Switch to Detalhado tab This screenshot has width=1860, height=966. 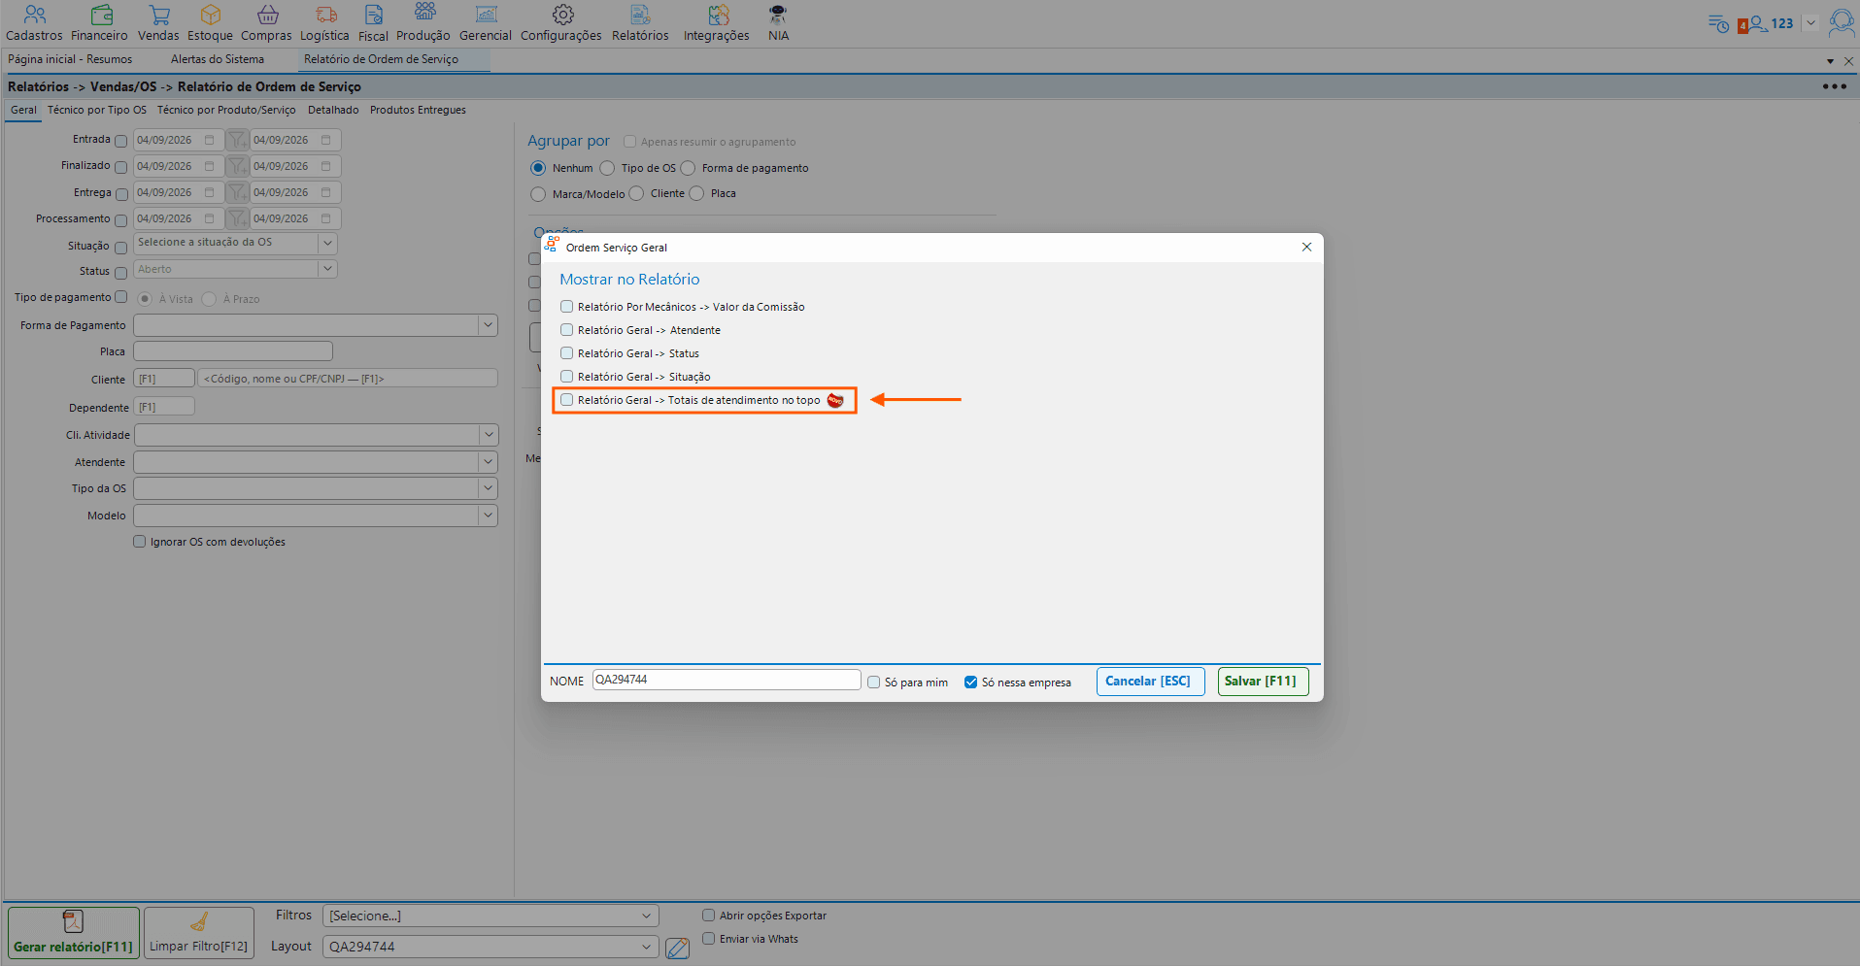click(x=333, y=110)
